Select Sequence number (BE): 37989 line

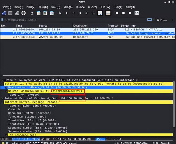pyautogui.click(x=38, y=128)
